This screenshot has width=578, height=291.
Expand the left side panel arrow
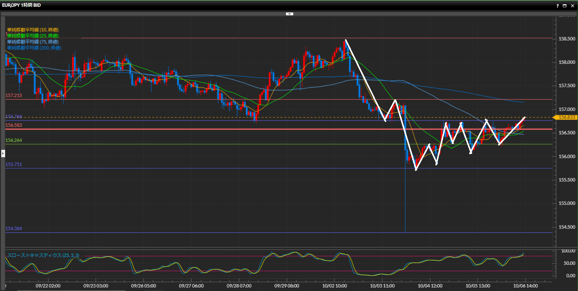3,153
